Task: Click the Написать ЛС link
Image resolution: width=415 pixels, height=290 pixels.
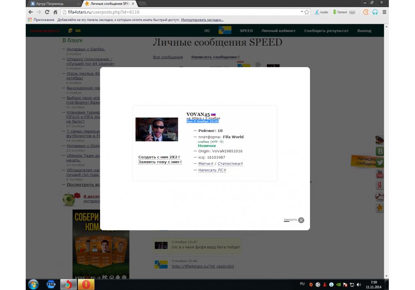Action: 212,170
